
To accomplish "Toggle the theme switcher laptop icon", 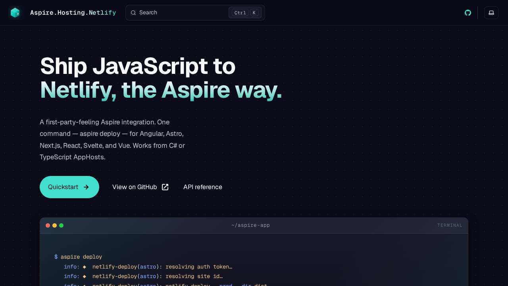I will coord(491,13).
